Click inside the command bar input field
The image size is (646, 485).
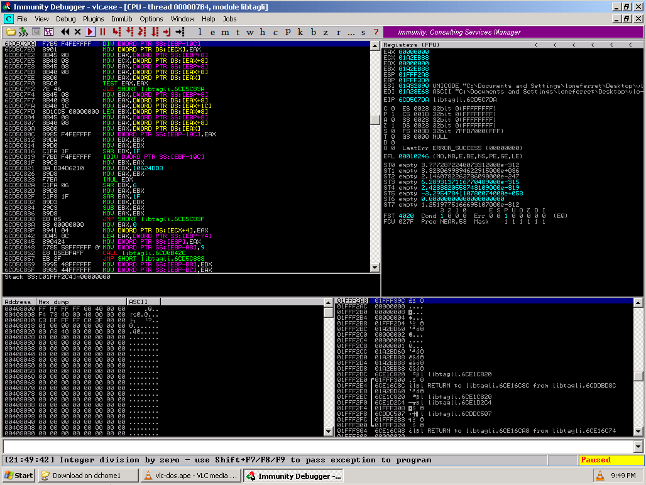point(318,446)
